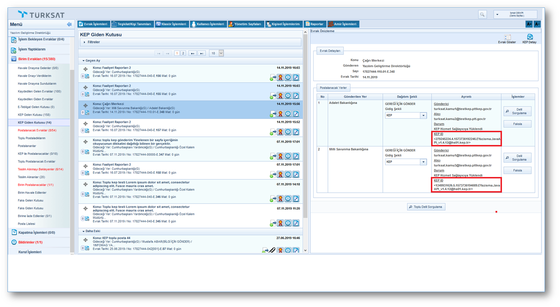The width and height of the screenshot is (560, 307).
Task: Click the Evrak Göster icon
Action: (x=507, y=38)
